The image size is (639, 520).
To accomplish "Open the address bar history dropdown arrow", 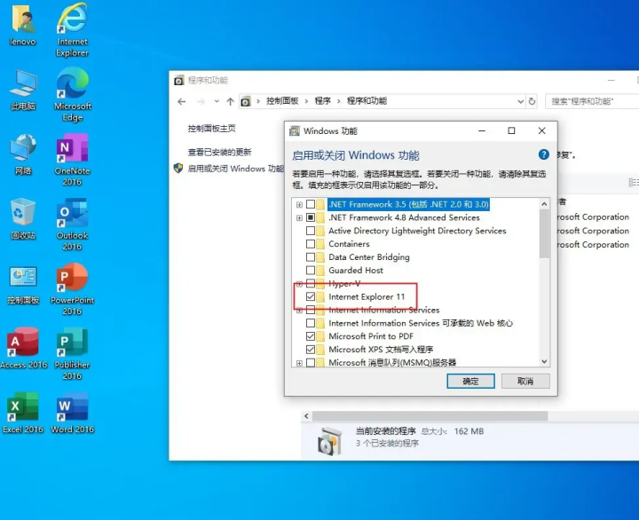I will tap(523, 101).
